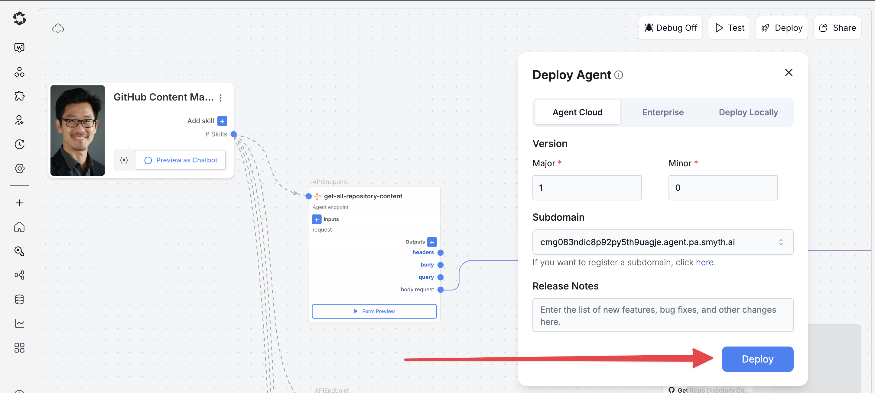875x393 pixels.
Task: Switch to the Enterprise deployment tab
Action: tap(662, 112)
